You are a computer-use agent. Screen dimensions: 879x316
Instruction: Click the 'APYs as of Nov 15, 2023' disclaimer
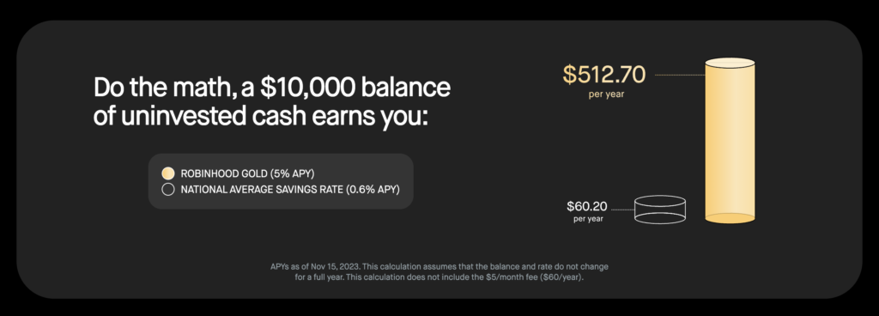[439, 267]
